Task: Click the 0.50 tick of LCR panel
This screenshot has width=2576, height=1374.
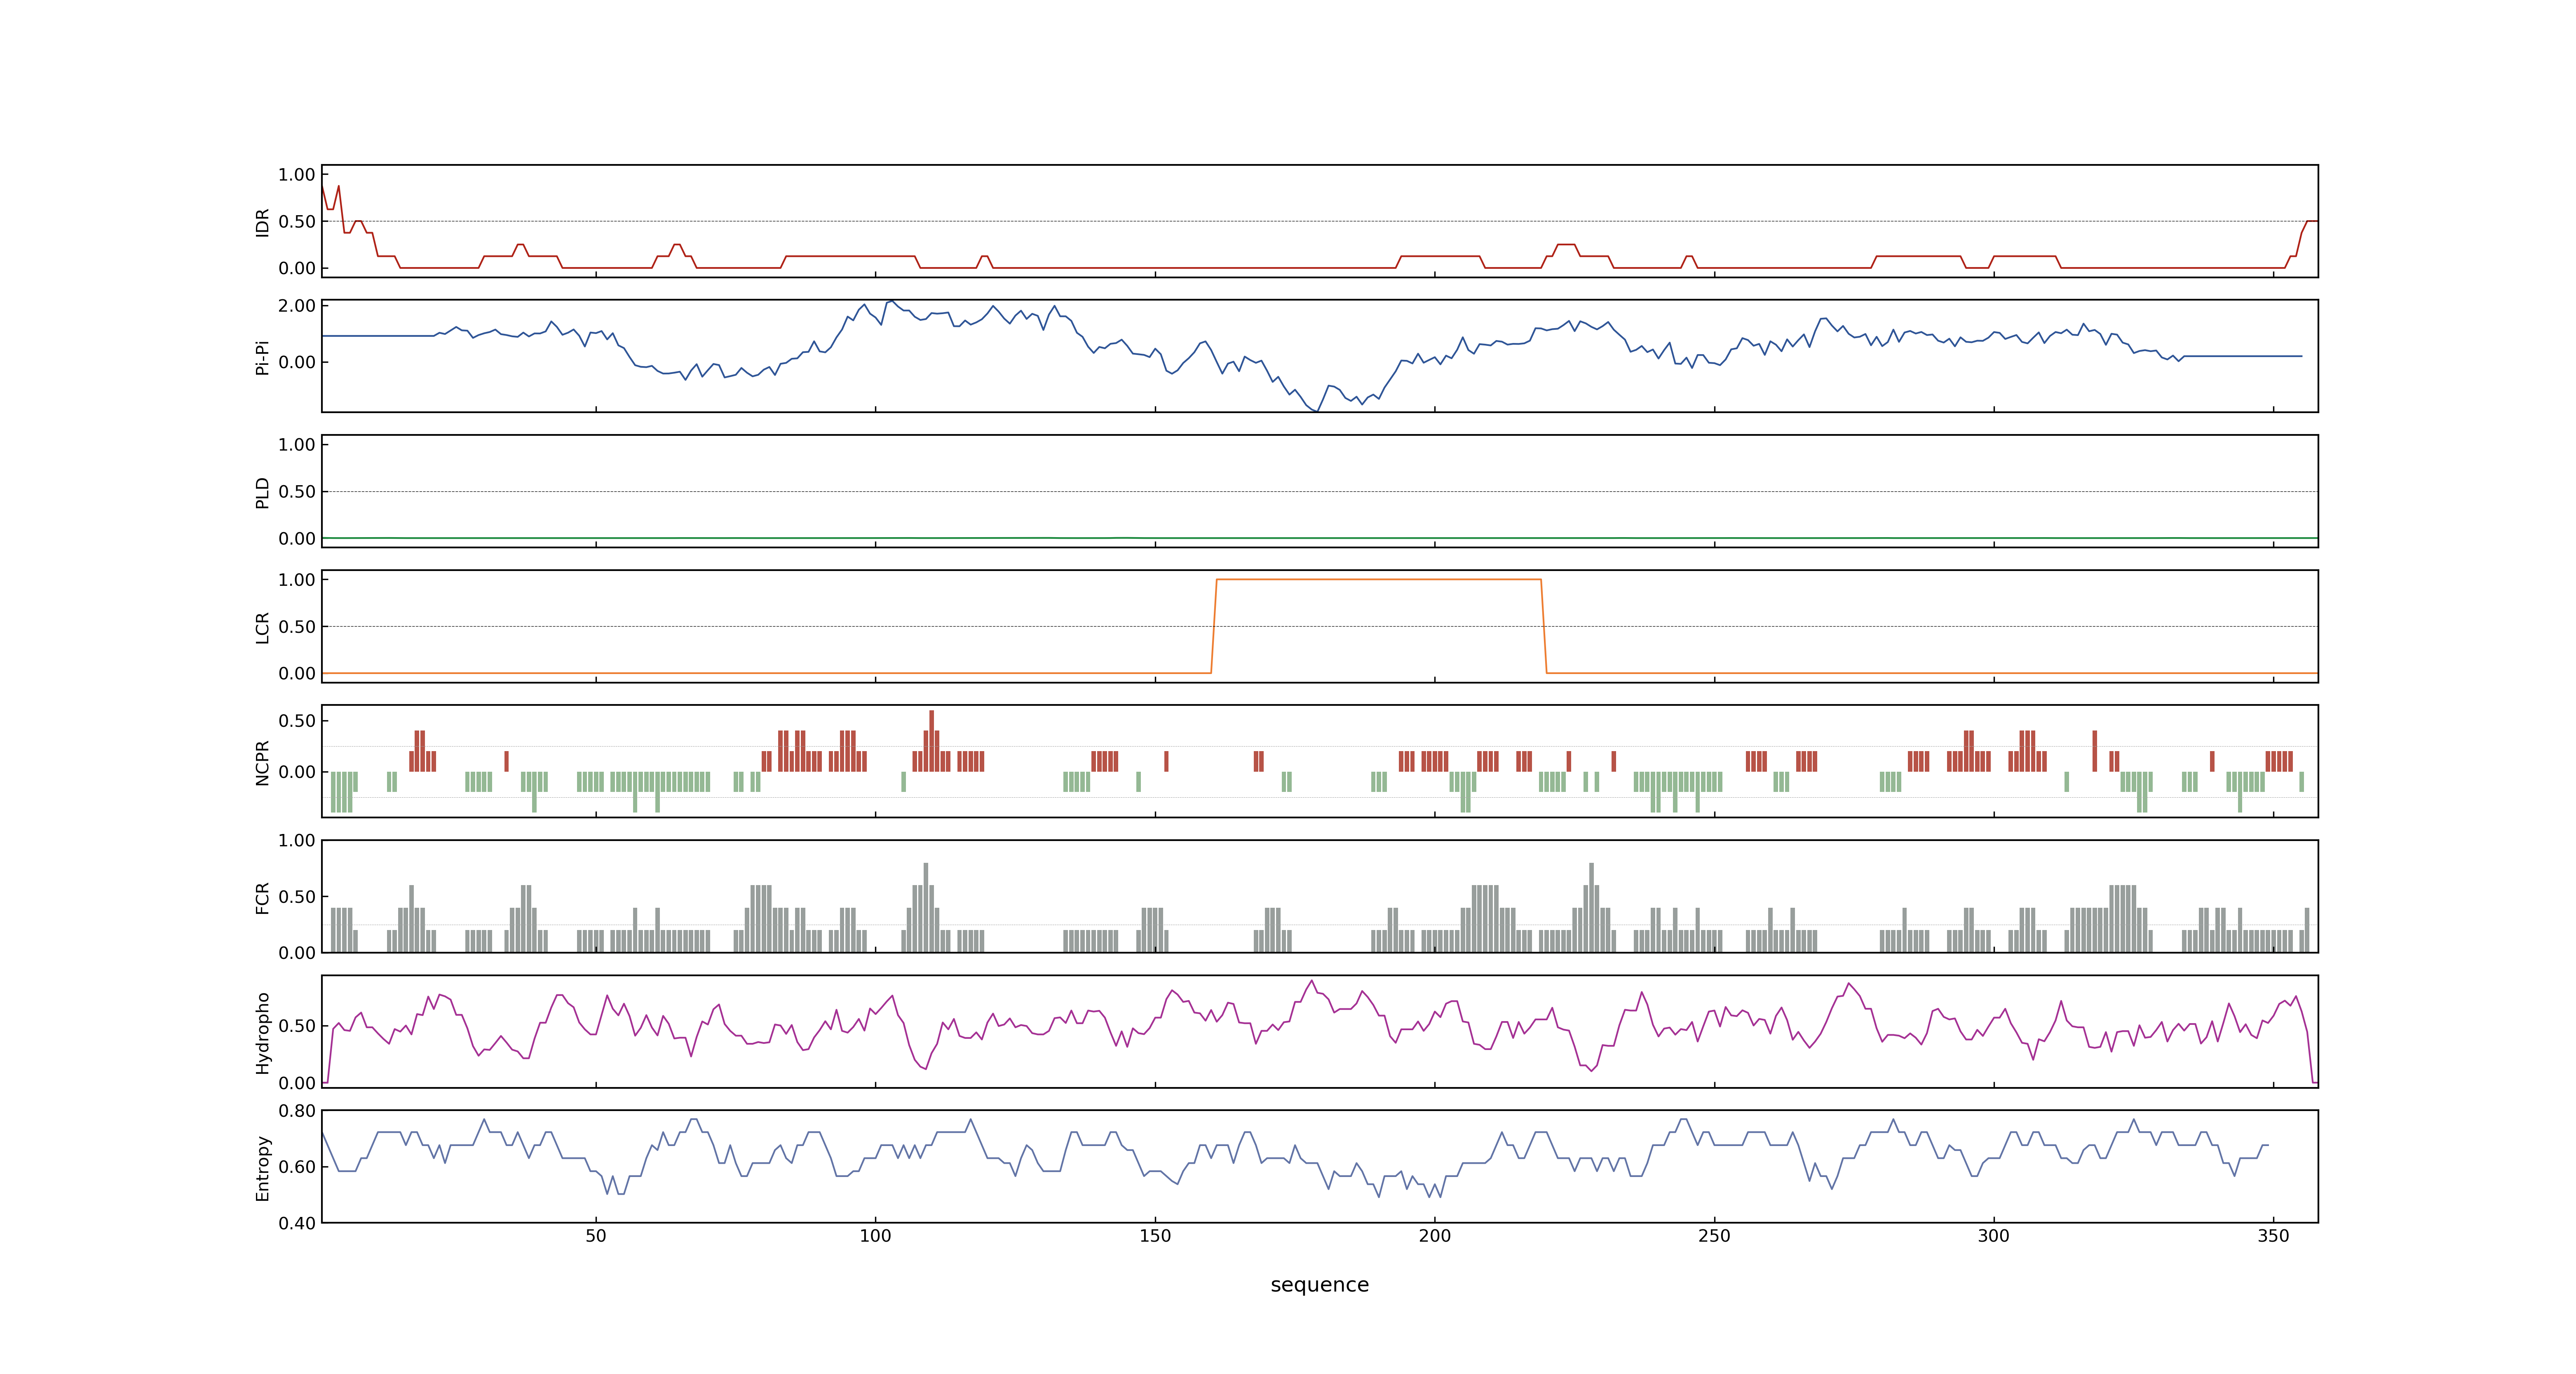Action: point(297,627)
